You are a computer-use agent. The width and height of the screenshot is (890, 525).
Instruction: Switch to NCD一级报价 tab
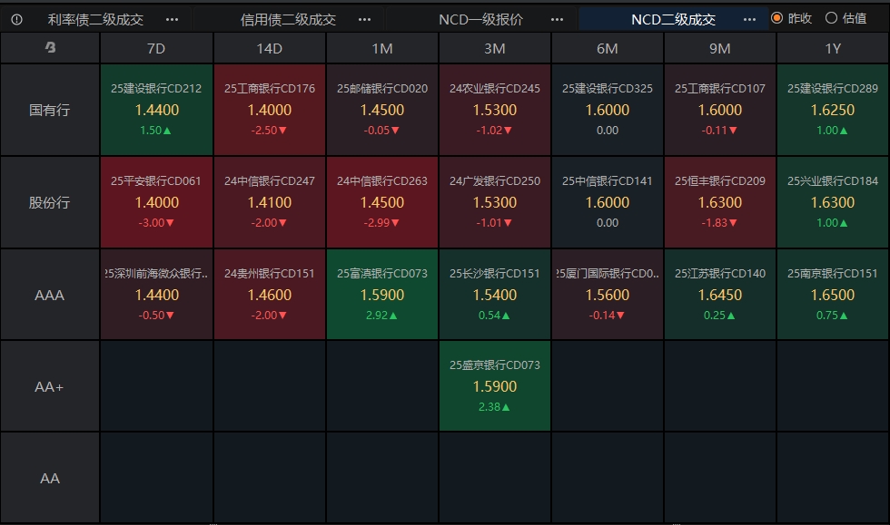tap(480, 19)
